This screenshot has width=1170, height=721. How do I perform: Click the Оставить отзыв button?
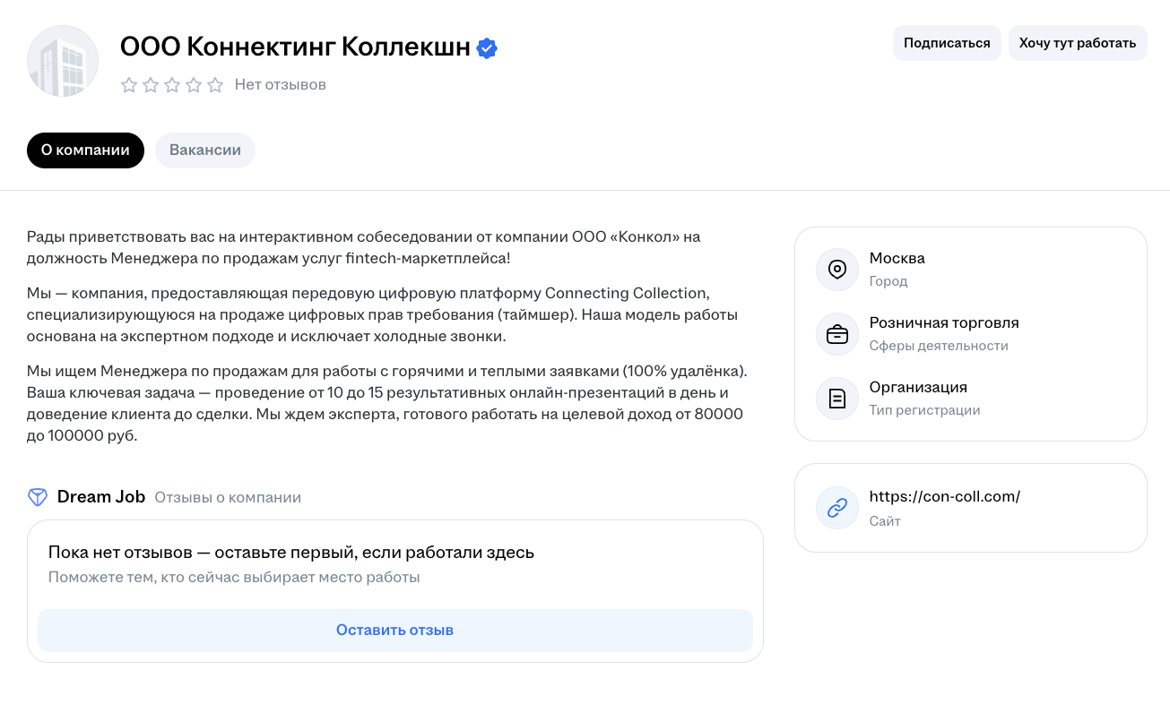click(394, 631)
